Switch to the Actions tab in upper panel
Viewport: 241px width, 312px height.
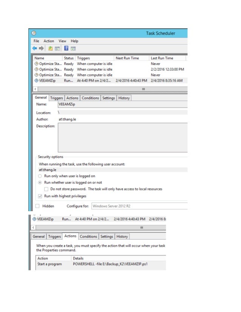pos(72,98)
